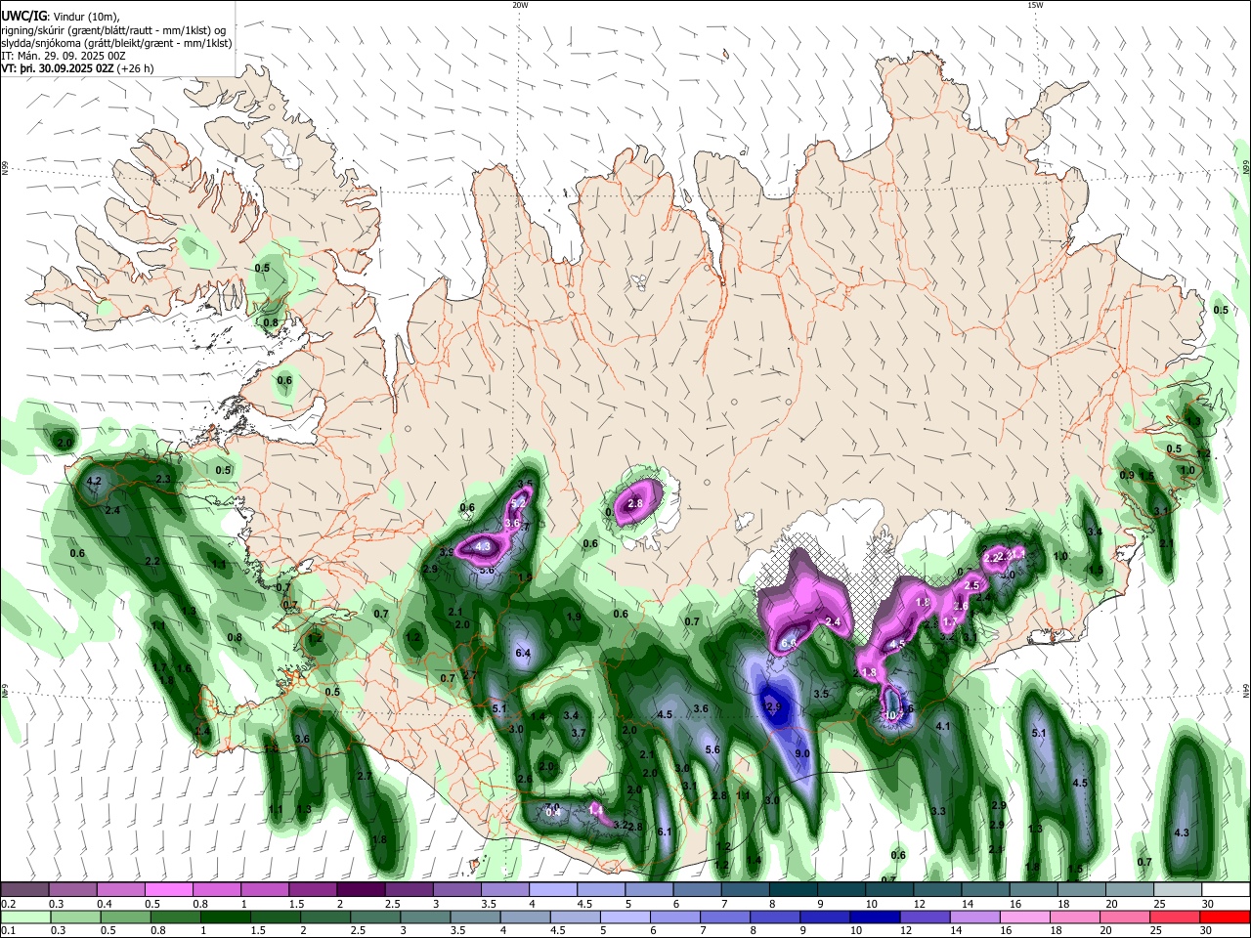The image size is (1251, 938).
Task: Click the 10.7 precipitation value
Action: coord(893,715)
